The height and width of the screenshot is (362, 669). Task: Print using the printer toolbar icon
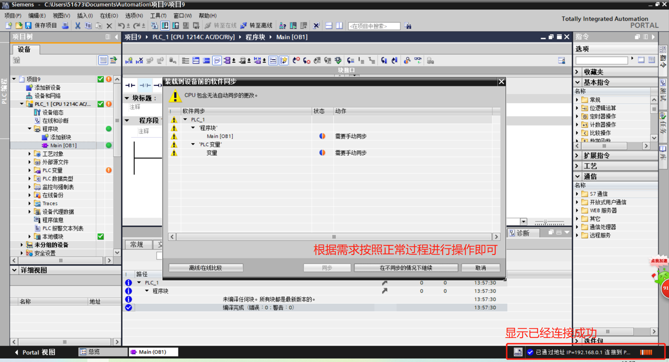[x=65, y=26]
